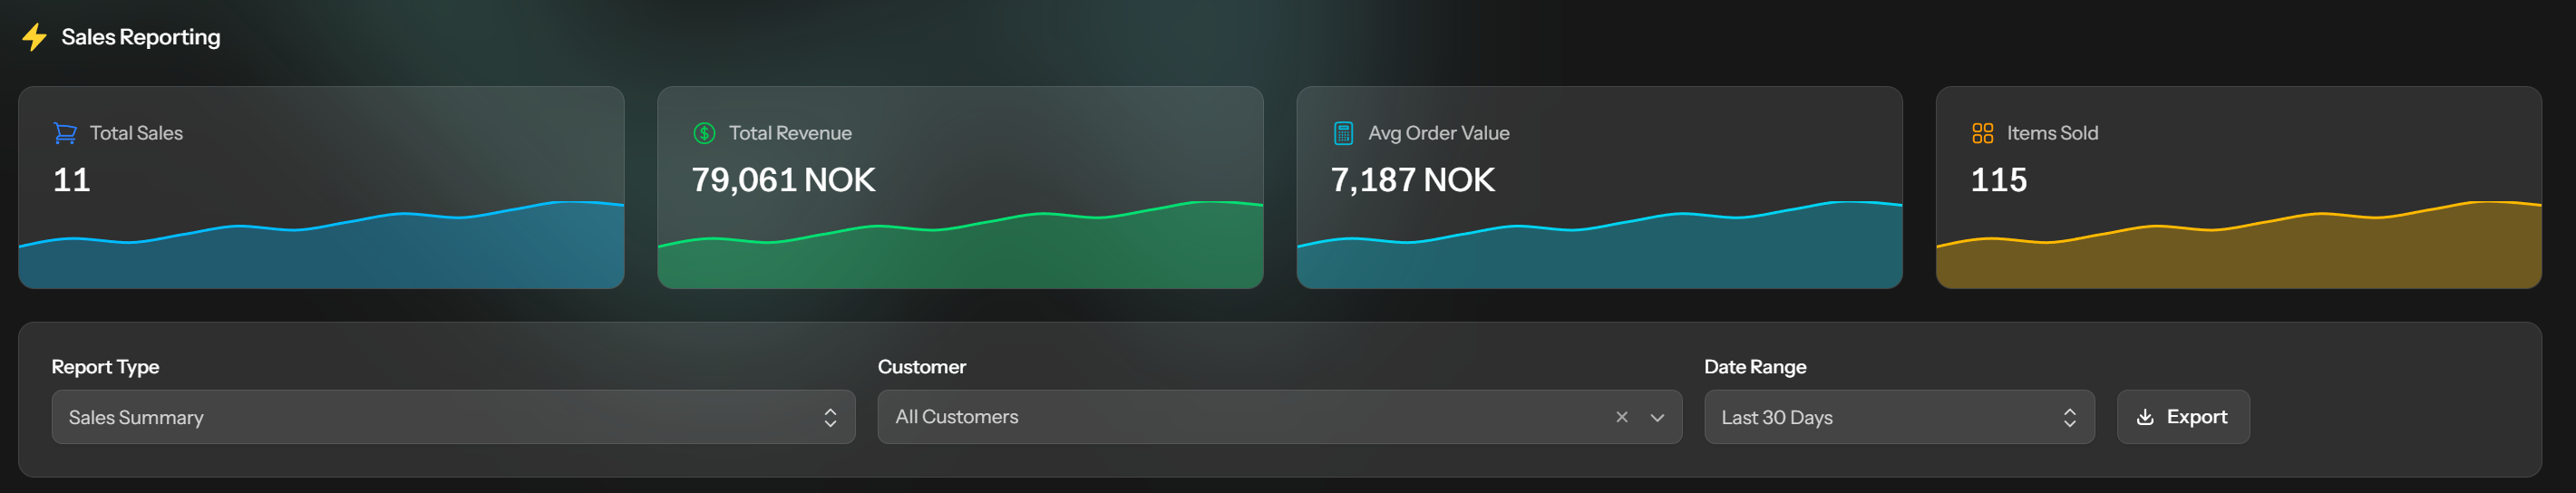Open the Report Type Sales Summary dropdown
This screenshot has height=493, width=2576.
[453, 417]
